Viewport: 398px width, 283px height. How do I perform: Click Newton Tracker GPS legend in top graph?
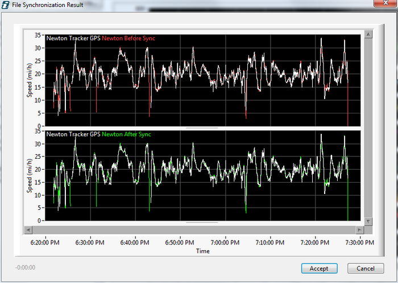tap(73, 38)
